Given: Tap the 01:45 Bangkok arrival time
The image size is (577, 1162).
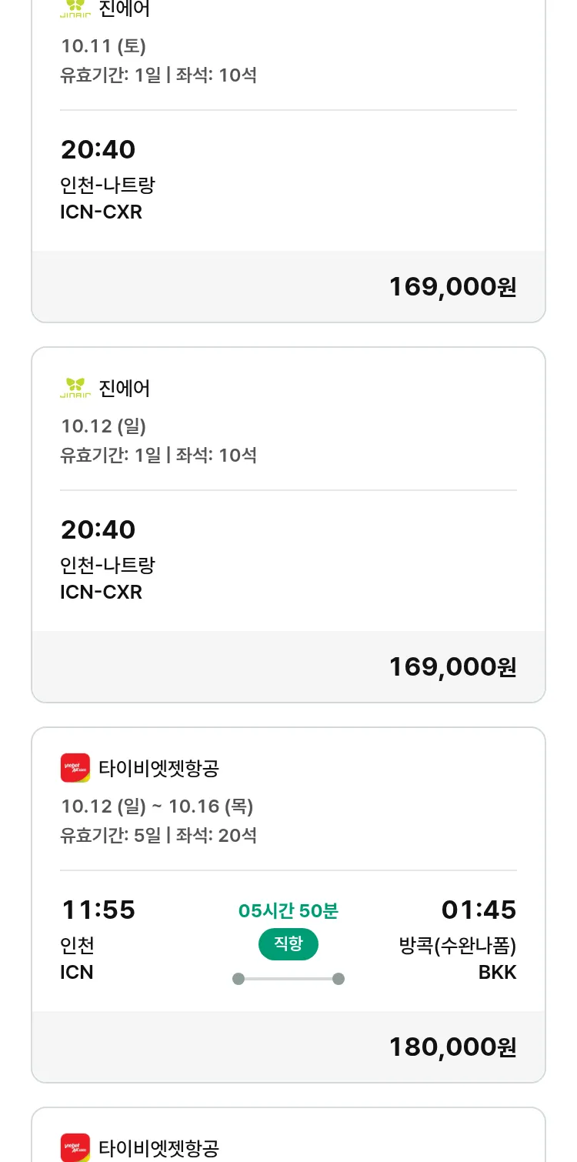Looking at the screenshot, I should (479, 910).
